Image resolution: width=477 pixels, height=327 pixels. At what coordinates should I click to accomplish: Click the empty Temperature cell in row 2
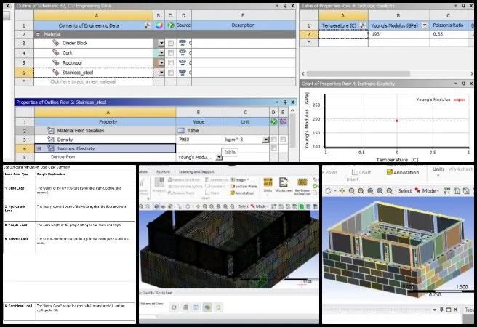click(x=343, y=34)
